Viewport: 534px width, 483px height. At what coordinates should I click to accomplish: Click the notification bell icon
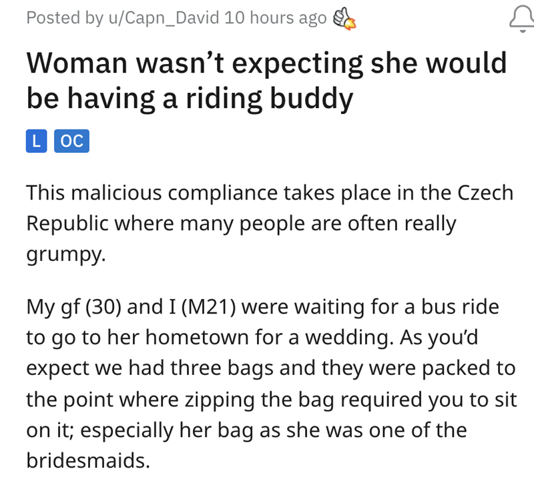pos(518,19)
